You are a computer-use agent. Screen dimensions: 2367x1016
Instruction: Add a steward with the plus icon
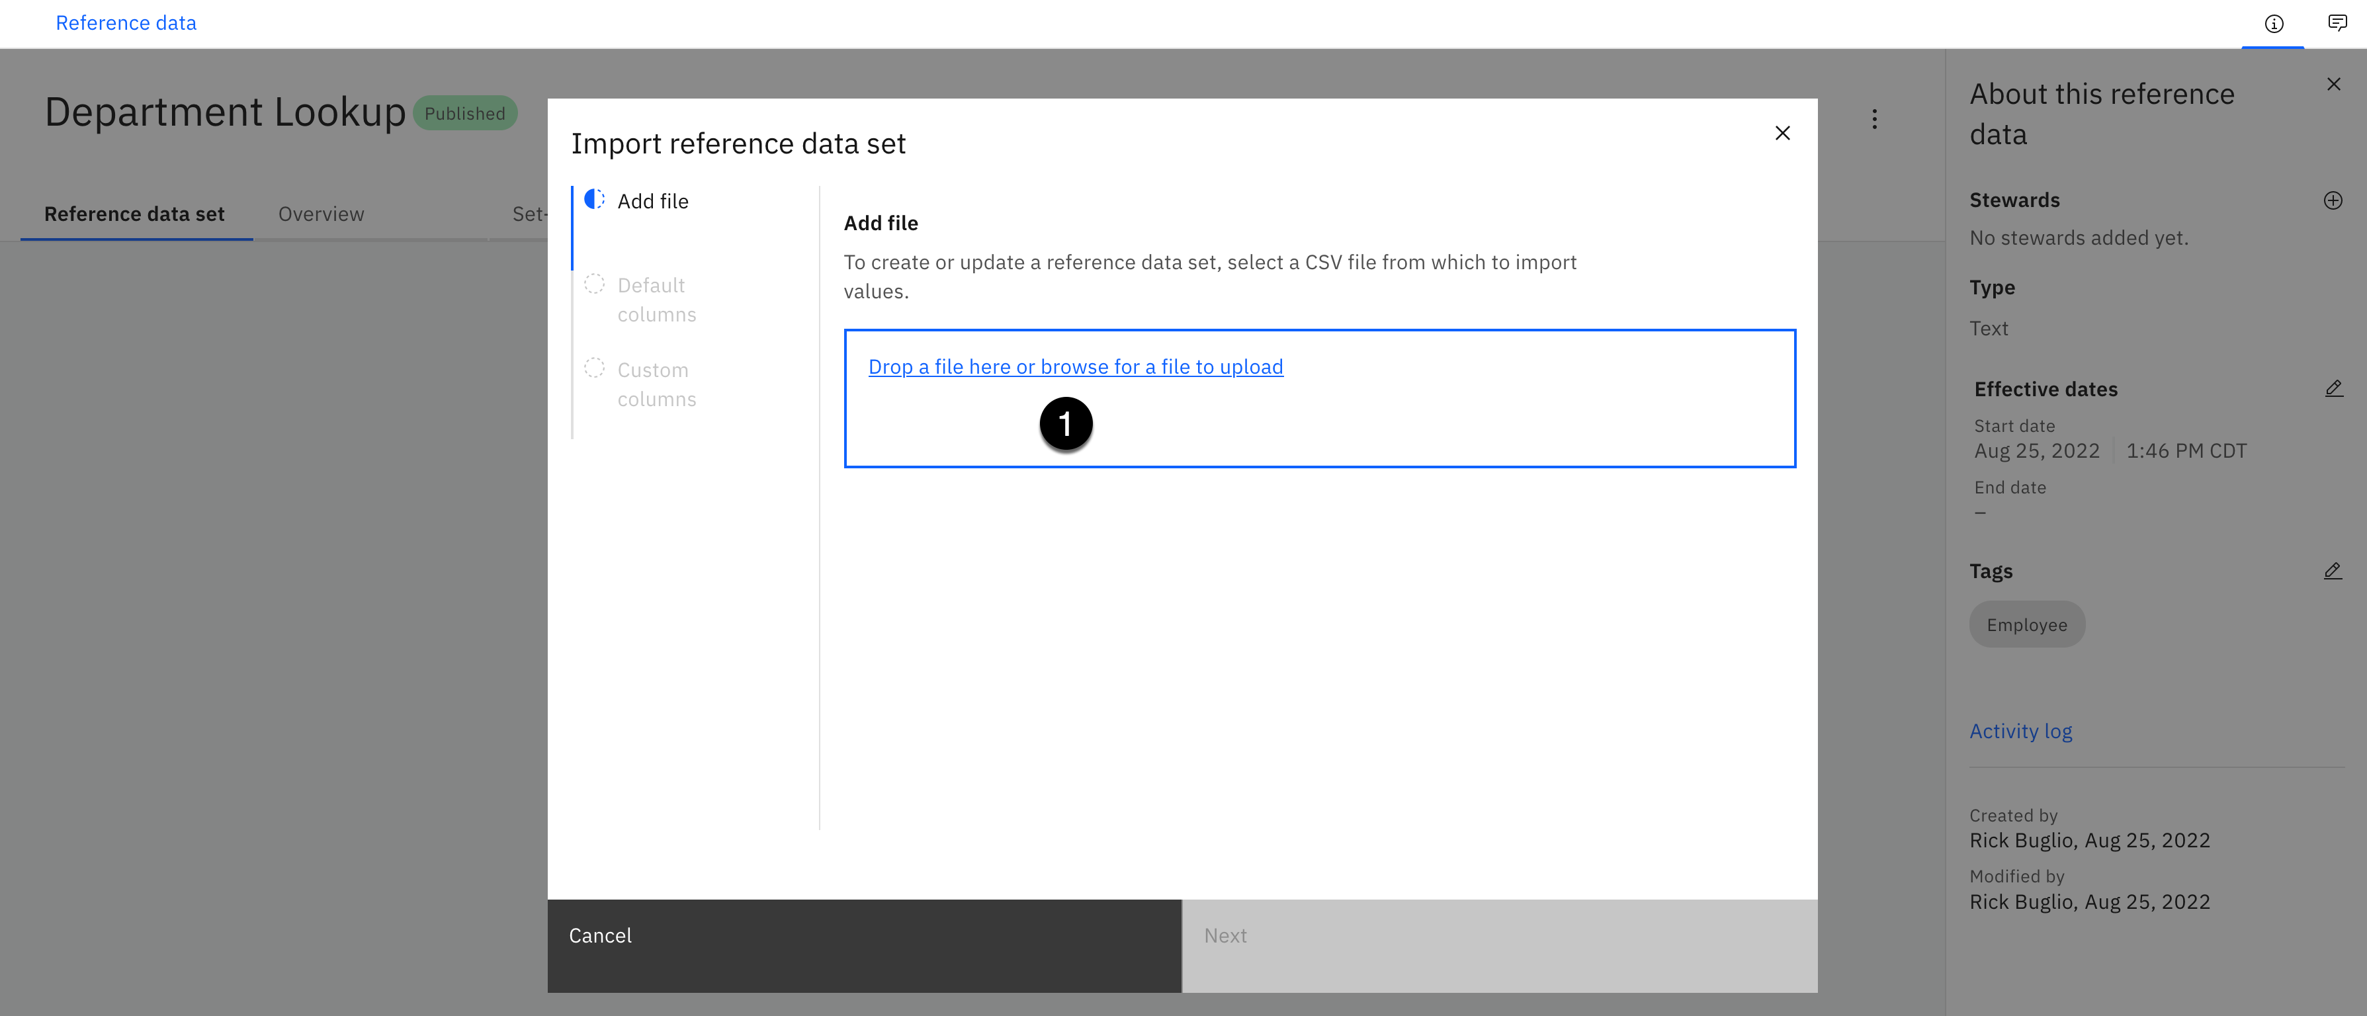click(x=2332, y=200)
